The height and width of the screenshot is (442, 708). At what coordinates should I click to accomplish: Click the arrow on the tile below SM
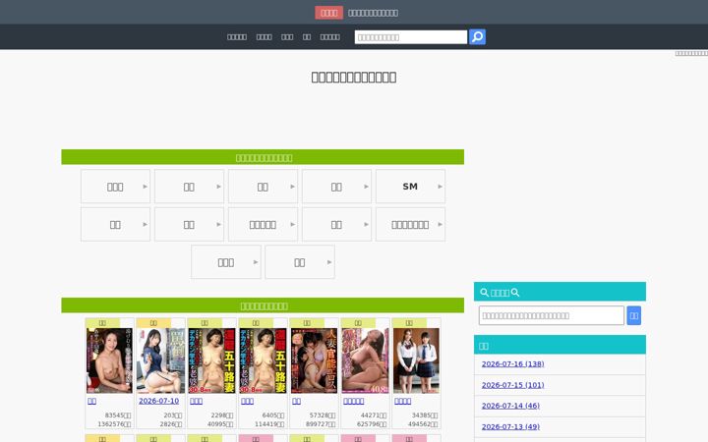click(440, 224)
